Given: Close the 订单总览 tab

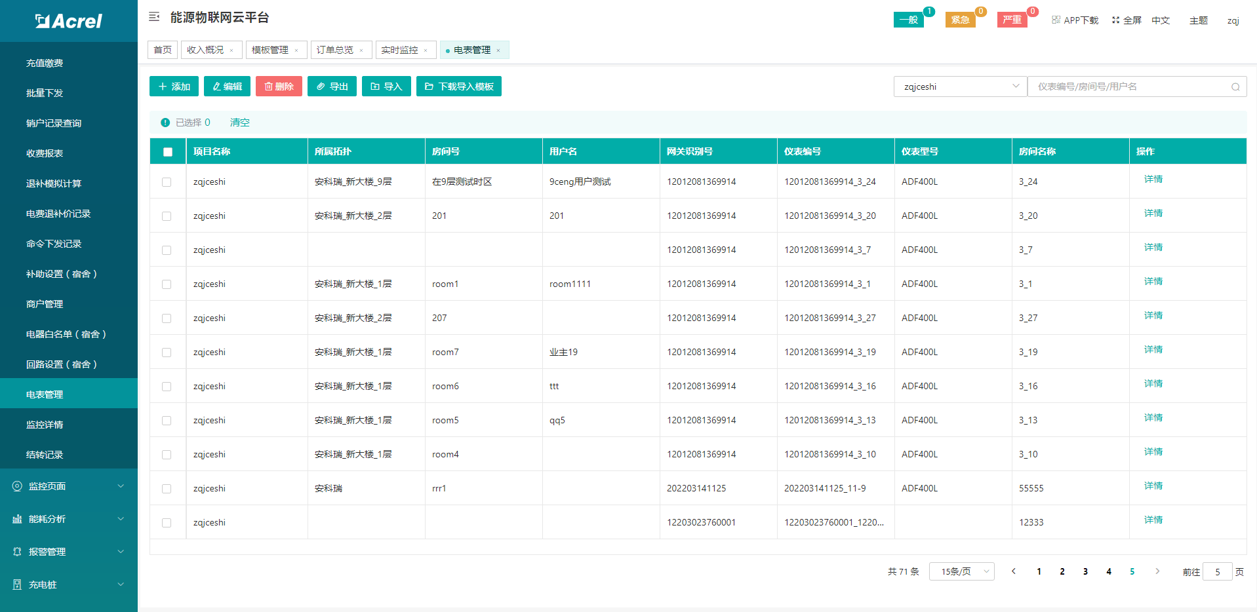Looking at the screenshot, I should coord(361,50).
